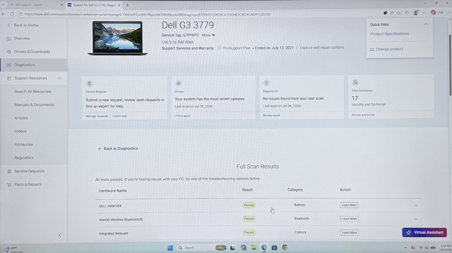This screenshot has width=452, height=253.
Task: Go to Articles in the sidebar
Action: click(21, 118)
